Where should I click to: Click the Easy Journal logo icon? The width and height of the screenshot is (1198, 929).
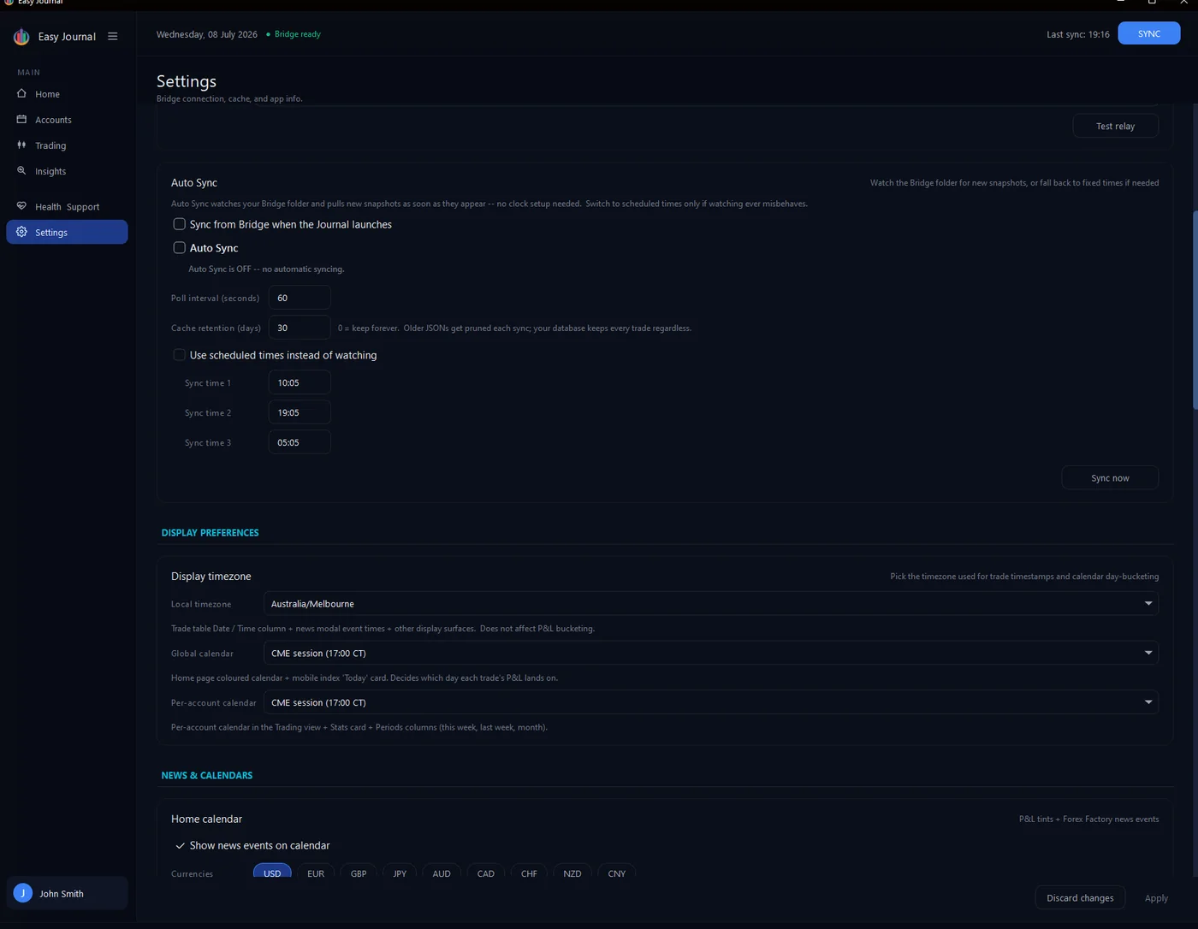point(21,37)
